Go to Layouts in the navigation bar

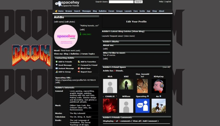128,11
